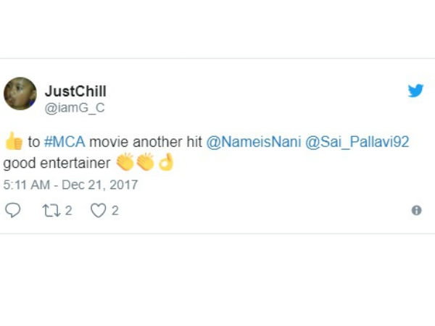Open the #MCA hashtag
Screen dimensions: 435x326
tap(65, 143)
